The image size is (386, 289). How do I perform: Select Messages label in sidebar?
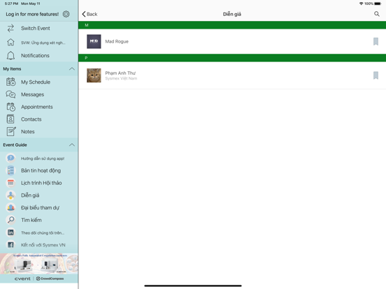[32, 95]
